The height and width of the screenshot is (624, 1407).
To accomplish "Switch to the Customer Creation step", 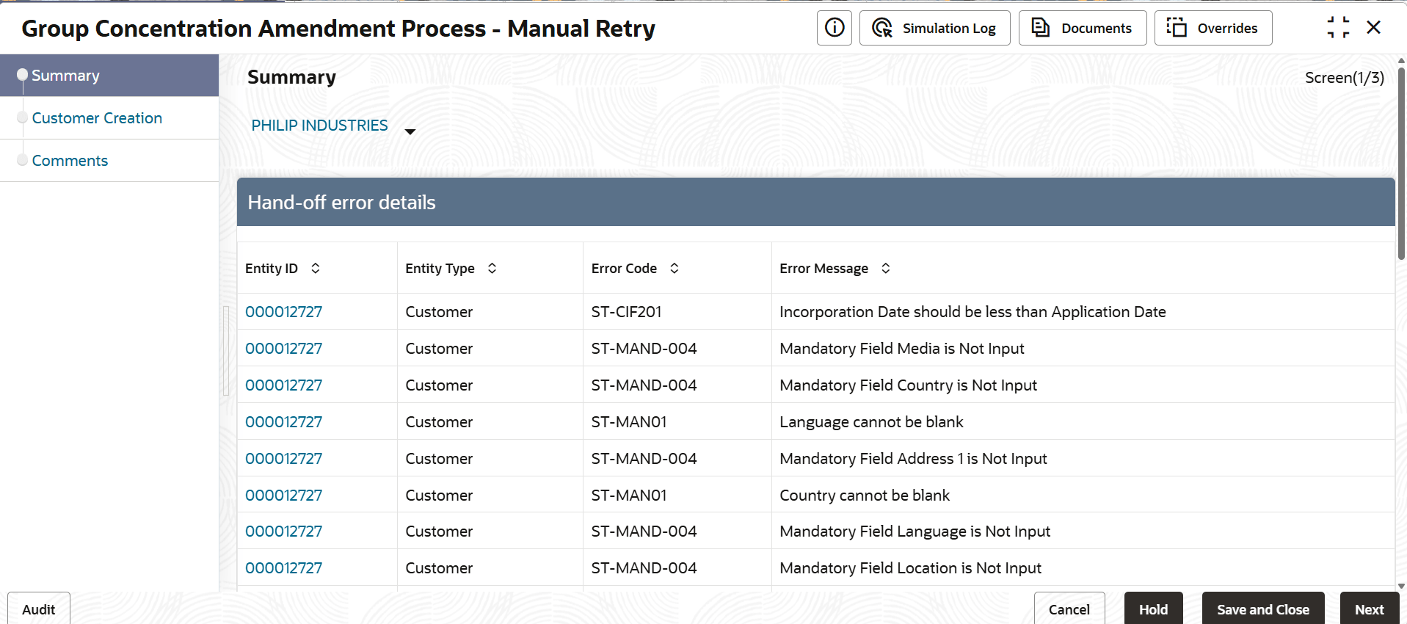I will tap(97, 118).
